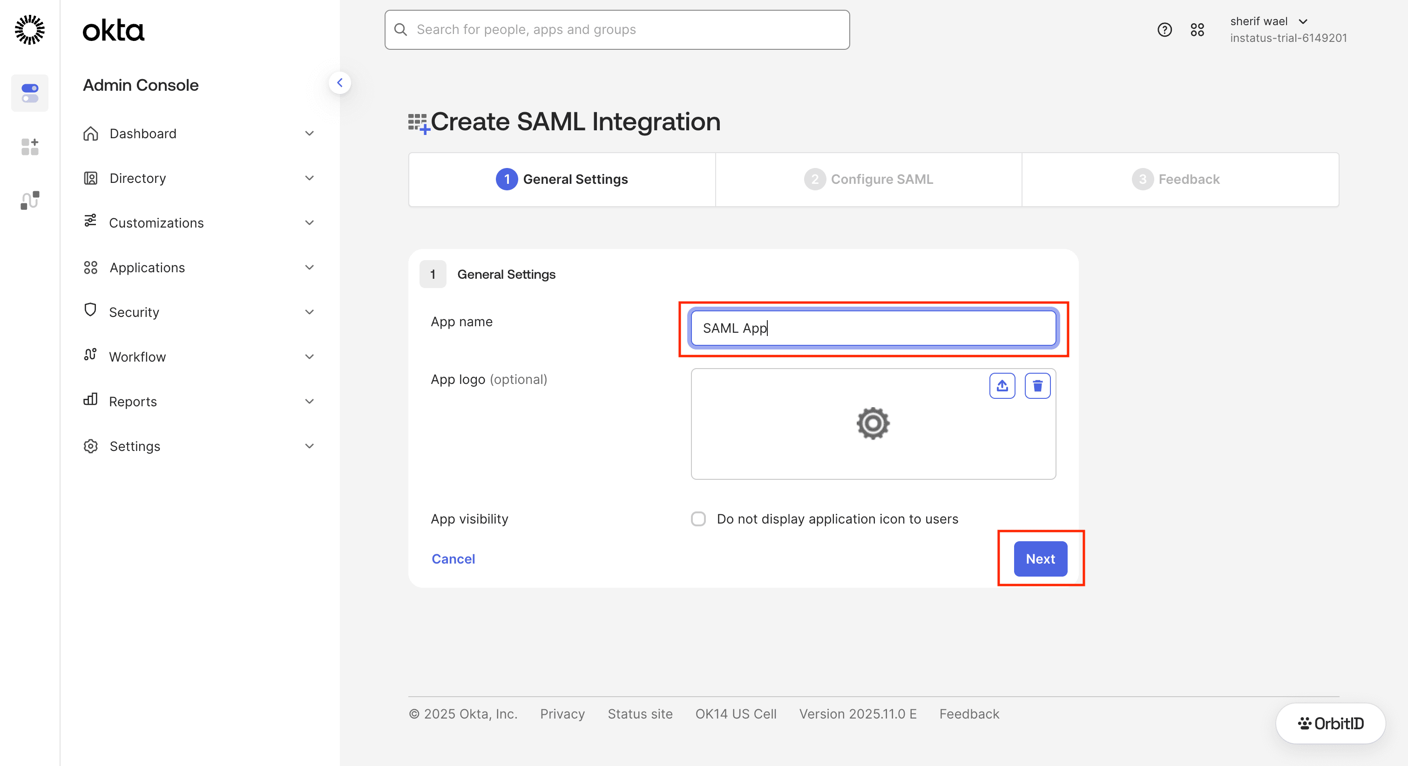Collapse the sidebar with the arrow button
Viewport: 1408px width, 766px height.
click(x=340, y=83)
